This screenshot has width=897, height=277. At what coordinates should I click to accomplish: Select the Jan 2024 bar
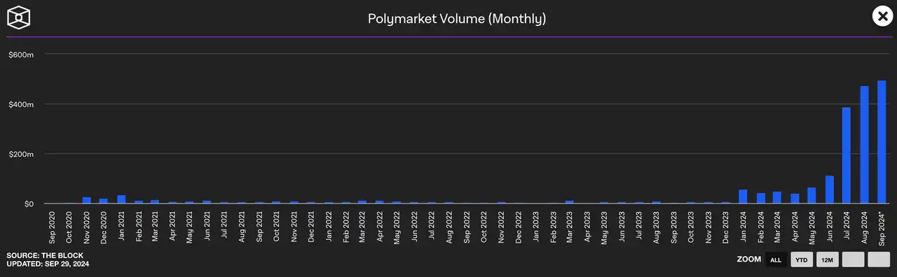tap(743, 197)
